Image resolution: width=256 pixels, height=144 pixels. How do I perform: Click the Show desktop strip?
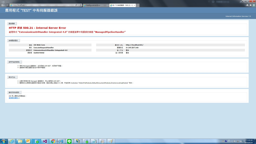pyautogui.click(x=255, y=141)
